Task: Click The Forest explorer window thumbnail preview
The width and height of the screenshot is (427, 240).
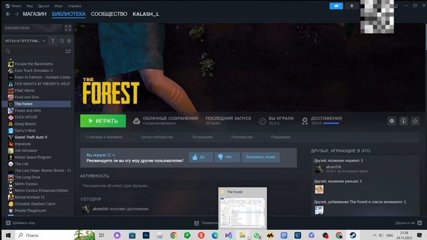Action: (242, 208)
